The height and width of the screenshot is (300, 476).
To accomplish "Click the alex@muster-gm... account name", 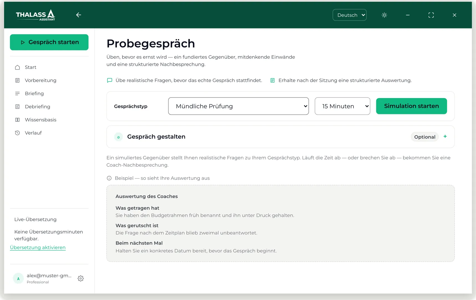I will click(49, 276).
